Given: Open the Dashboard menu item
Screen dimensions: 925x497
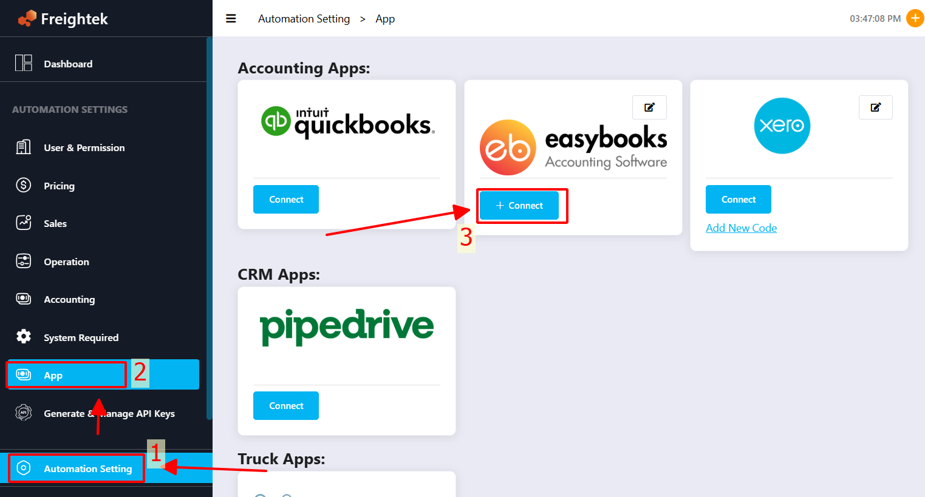Looking at the screenshot, I should coord(103,64).
